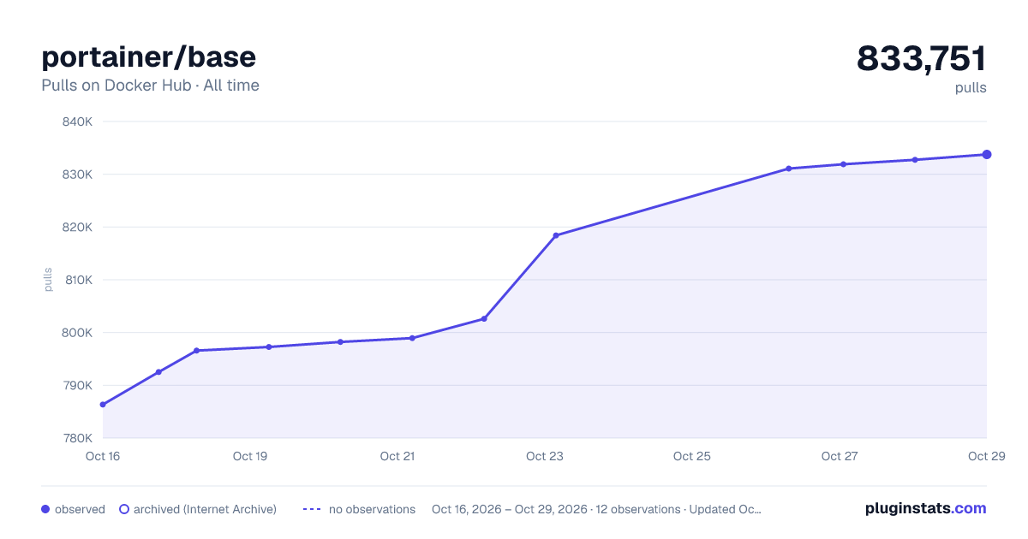The width and height of the screenshot is (1028, 539).
Task: Click the Pulls on Docker Hub subtitle
Action: (x=150, y=86)
